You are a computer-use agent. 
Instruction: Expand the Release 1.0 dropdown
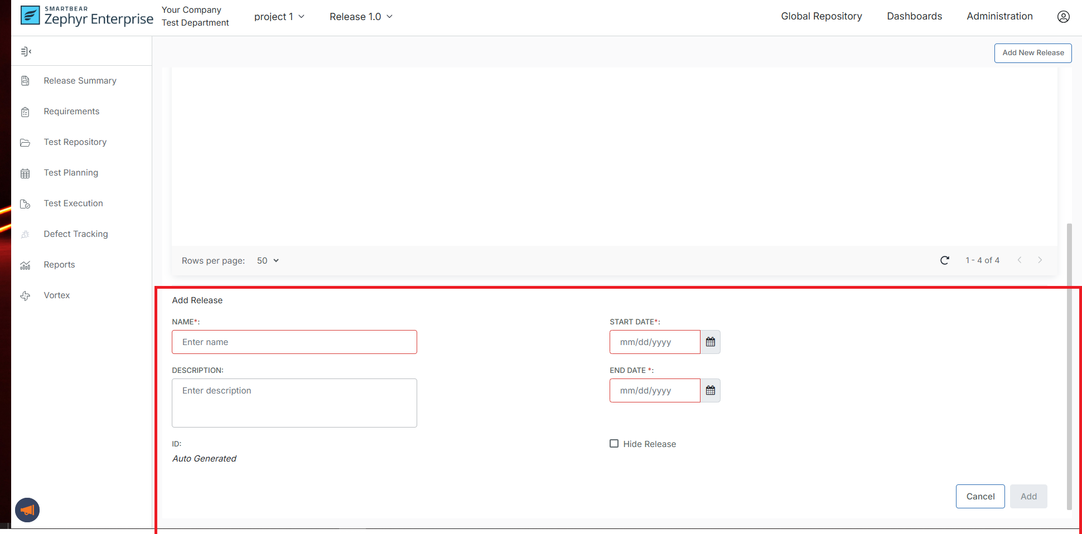pyautogui.click(x=361, y=17)
